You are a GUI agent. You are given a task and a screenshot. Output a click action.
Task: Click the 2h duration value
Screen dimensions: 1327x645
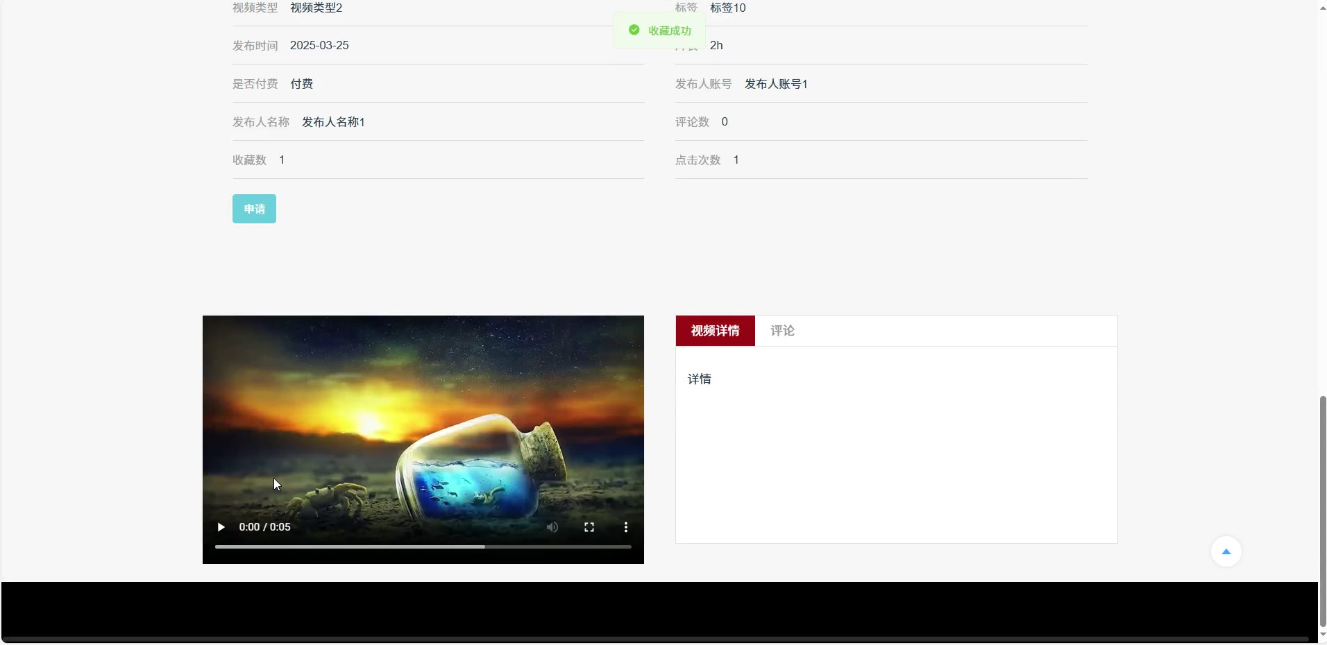[x=716, y=45]
